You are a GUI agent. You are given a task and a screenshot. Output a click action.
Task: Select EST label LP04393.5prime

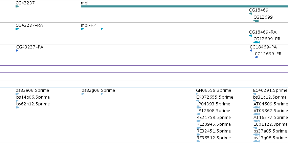[x=213, y=104]
